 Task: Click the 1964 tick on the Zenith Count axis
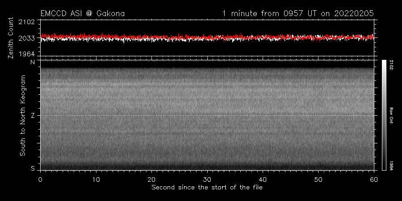[x=28, y=54]
